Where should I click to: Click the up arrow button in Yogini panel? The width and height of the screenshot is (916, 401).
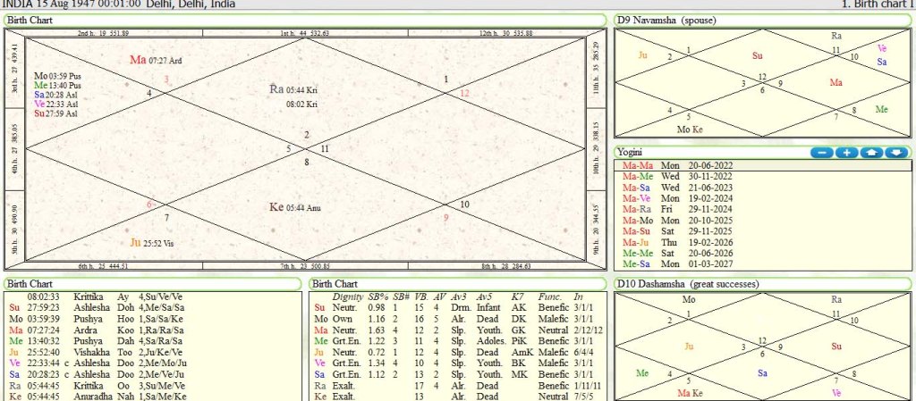[871, 153]
